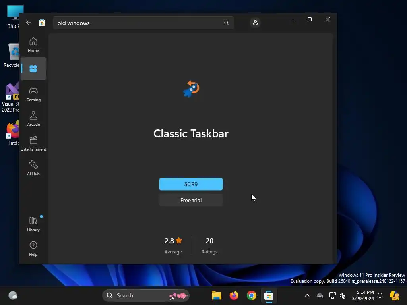The width and height of the screenshot is (407, 305).
Task: Open the Arcade section
Action: pos(33,119)
